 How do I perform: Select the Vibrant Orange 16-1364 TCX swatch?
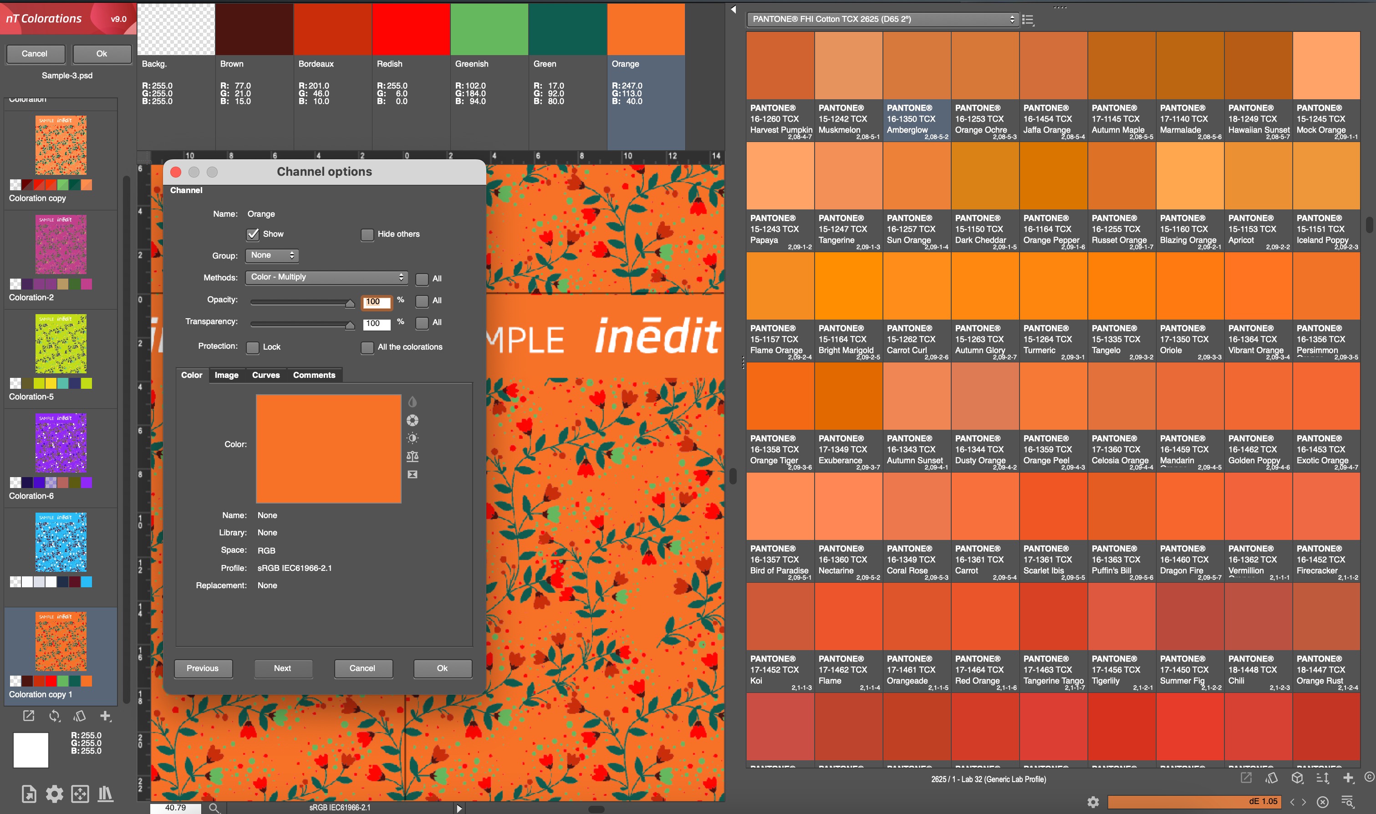point(1258,286)
